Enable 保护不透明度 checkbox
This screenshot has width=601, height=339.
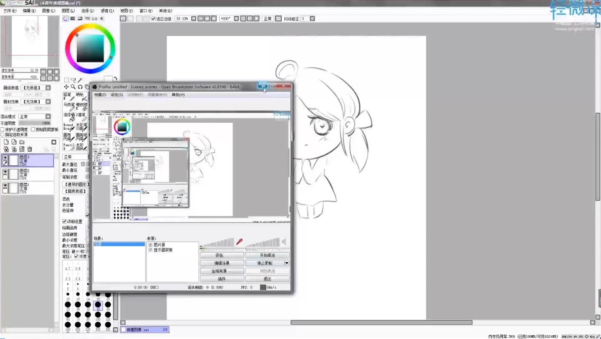pos(3,129)
